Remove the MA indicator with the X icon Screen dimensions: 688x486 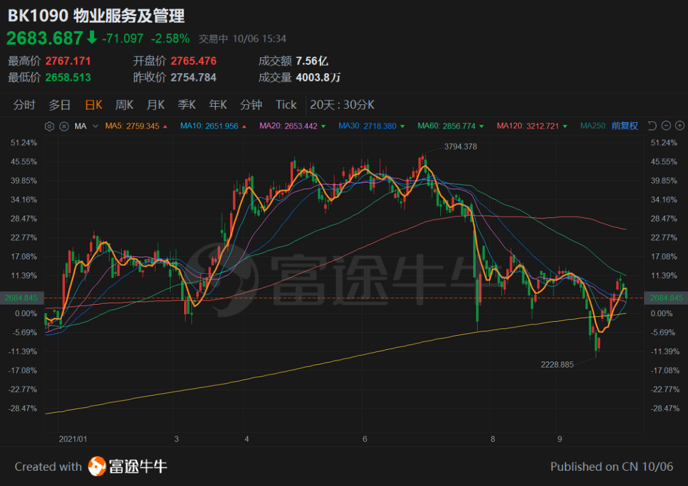coord(64,126)
